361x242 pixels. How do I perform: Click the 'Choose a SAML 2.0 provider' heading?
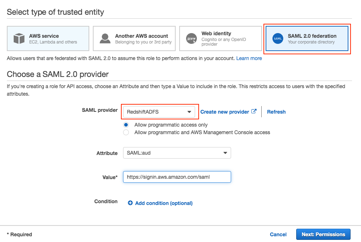click(x=58, y=74)
